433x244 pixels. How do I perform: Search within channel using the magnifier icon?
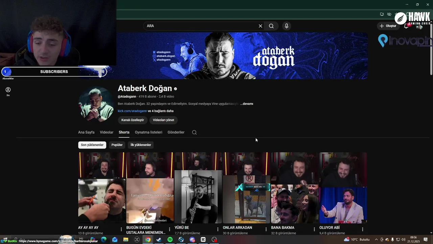(x=194, y=133)
